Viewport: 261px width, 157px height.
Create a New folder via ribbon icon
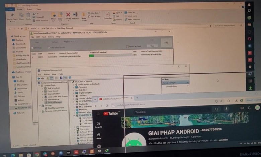click(x=84, y=17)
